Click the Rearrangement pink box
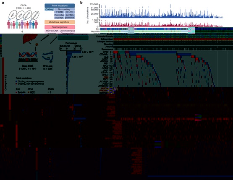Screen dimensions: 233x180 pyautogui.click(x=60, y=27)
